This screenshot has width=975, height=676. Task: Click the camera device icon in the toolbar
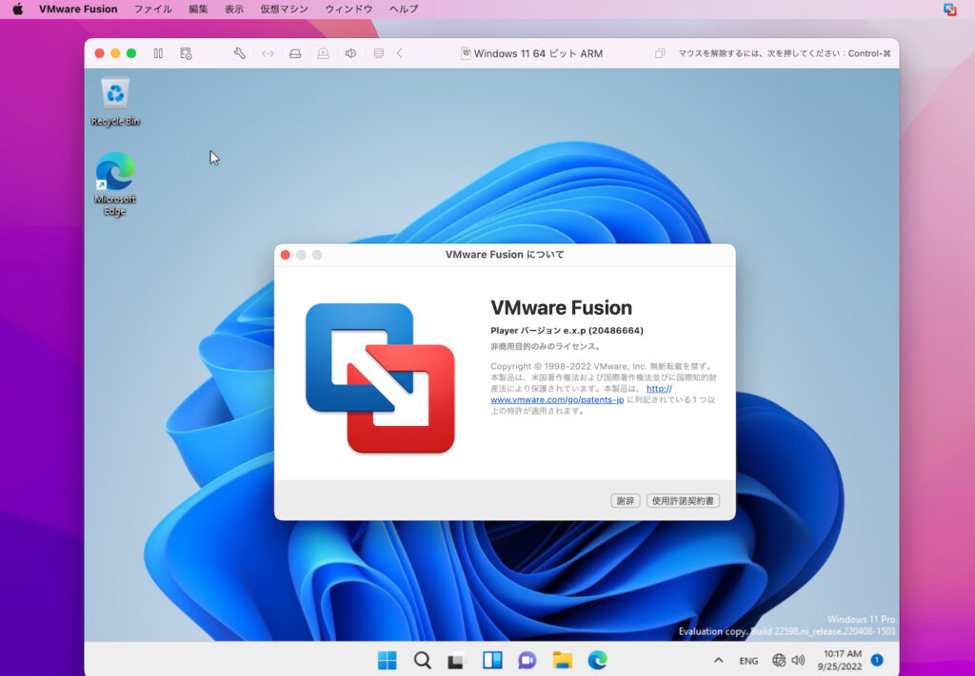[323, 53]
